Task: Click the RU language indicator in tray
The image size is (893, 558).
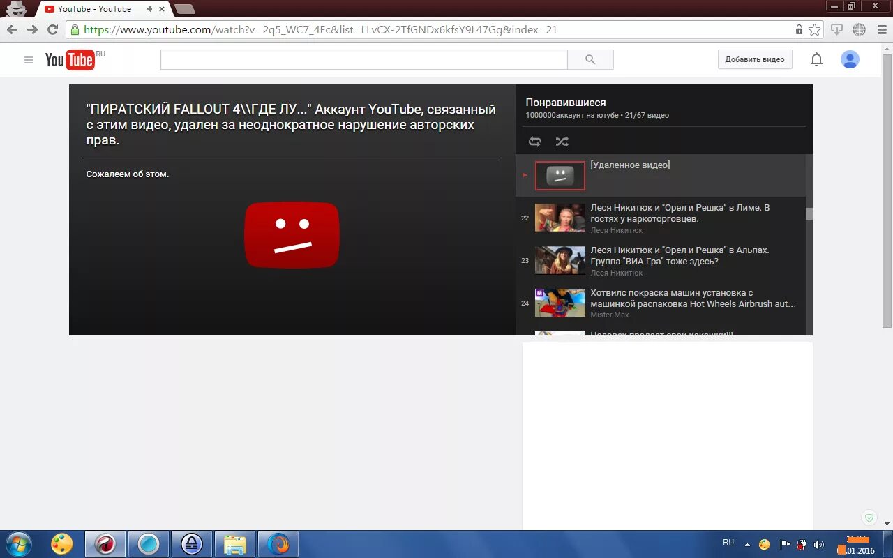Action: [728, 543]
